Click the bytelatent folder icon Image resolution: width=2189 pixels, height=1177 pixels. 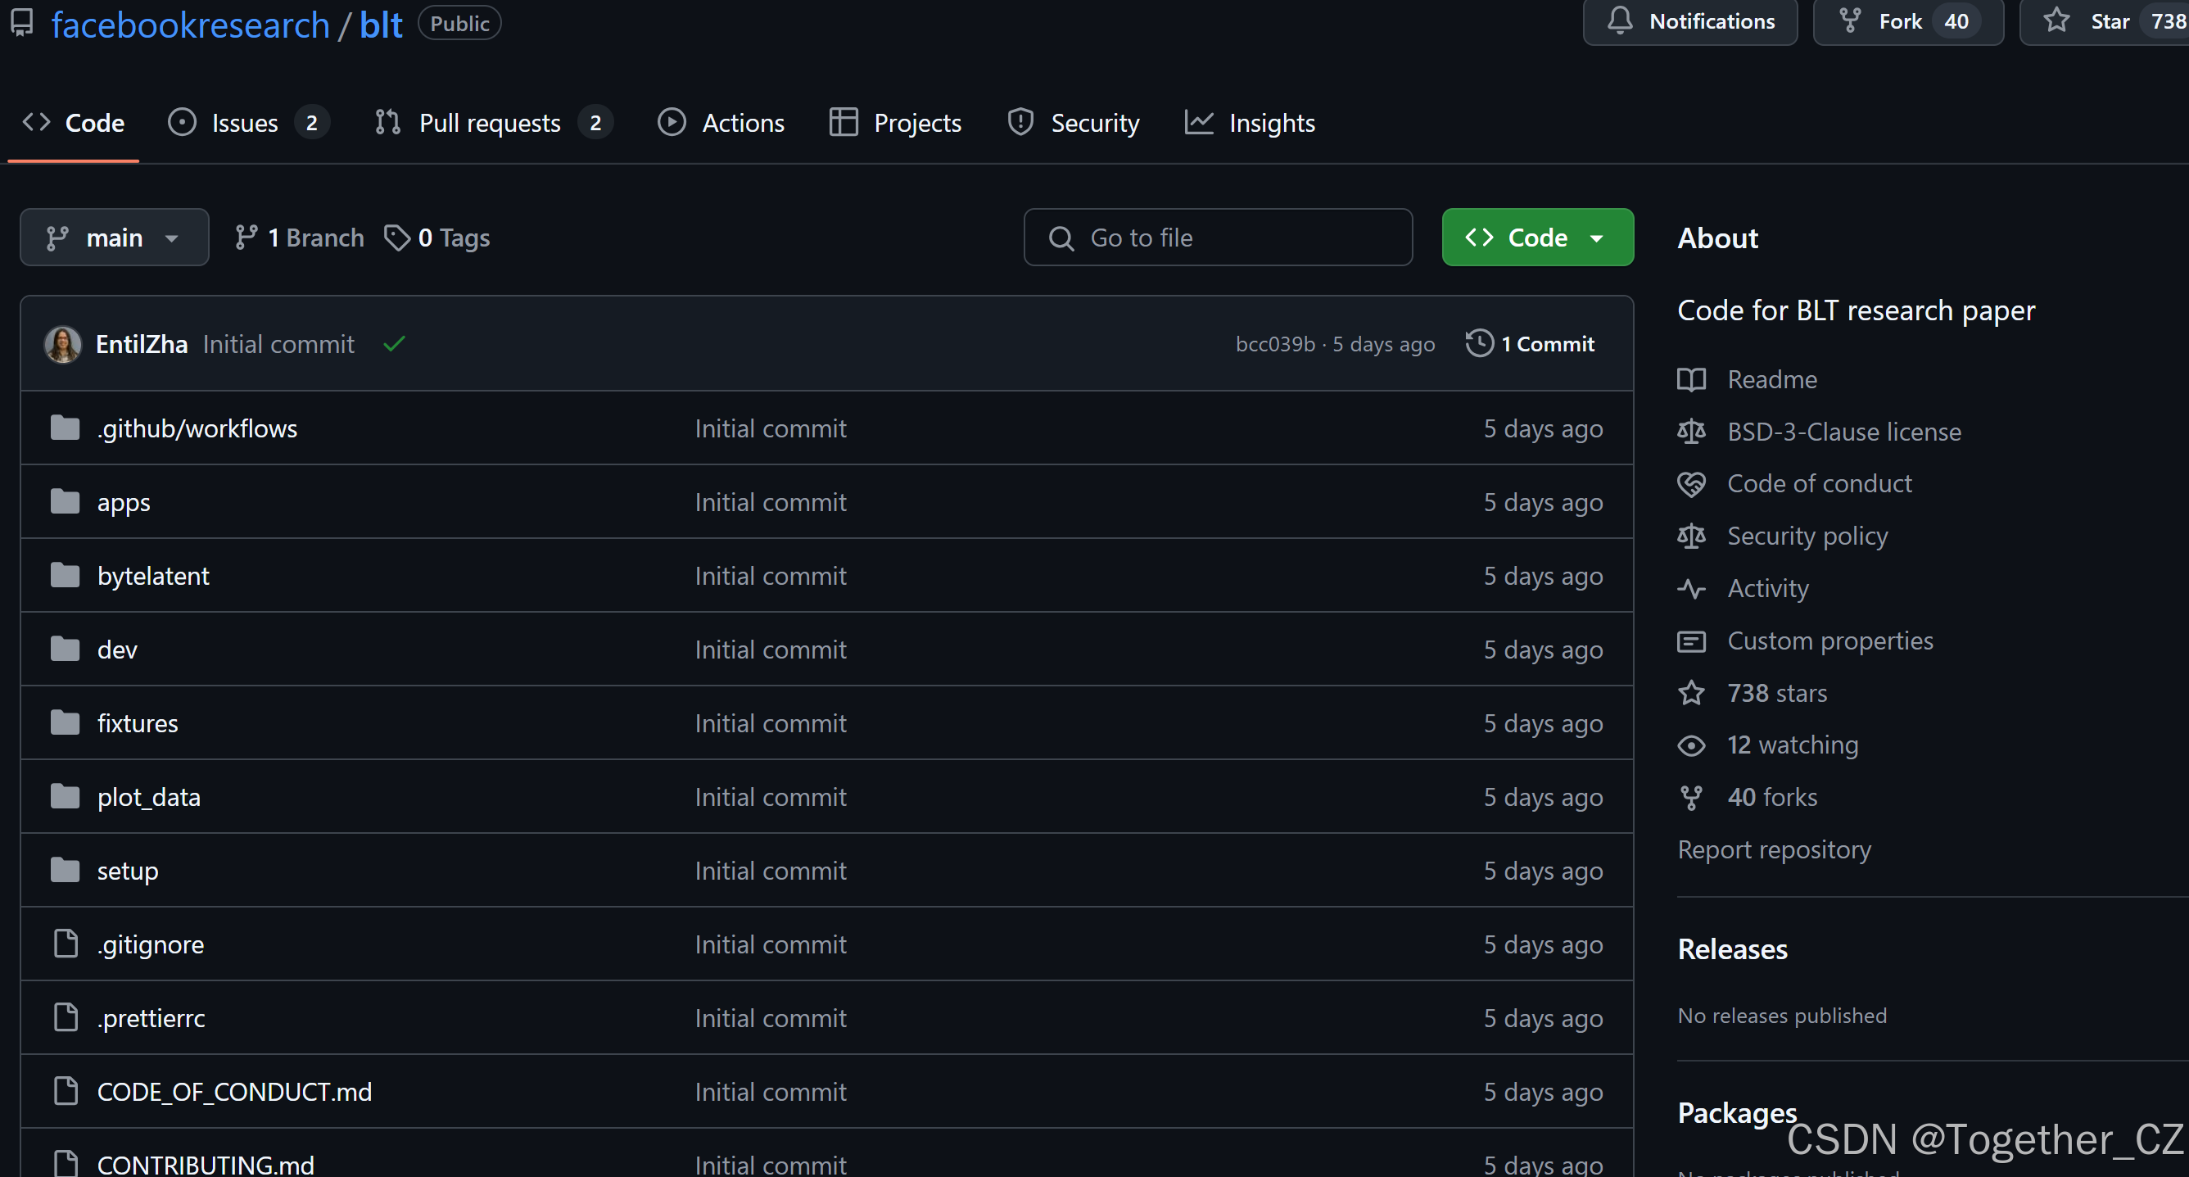pyautogui.click(x=65, y=576)
